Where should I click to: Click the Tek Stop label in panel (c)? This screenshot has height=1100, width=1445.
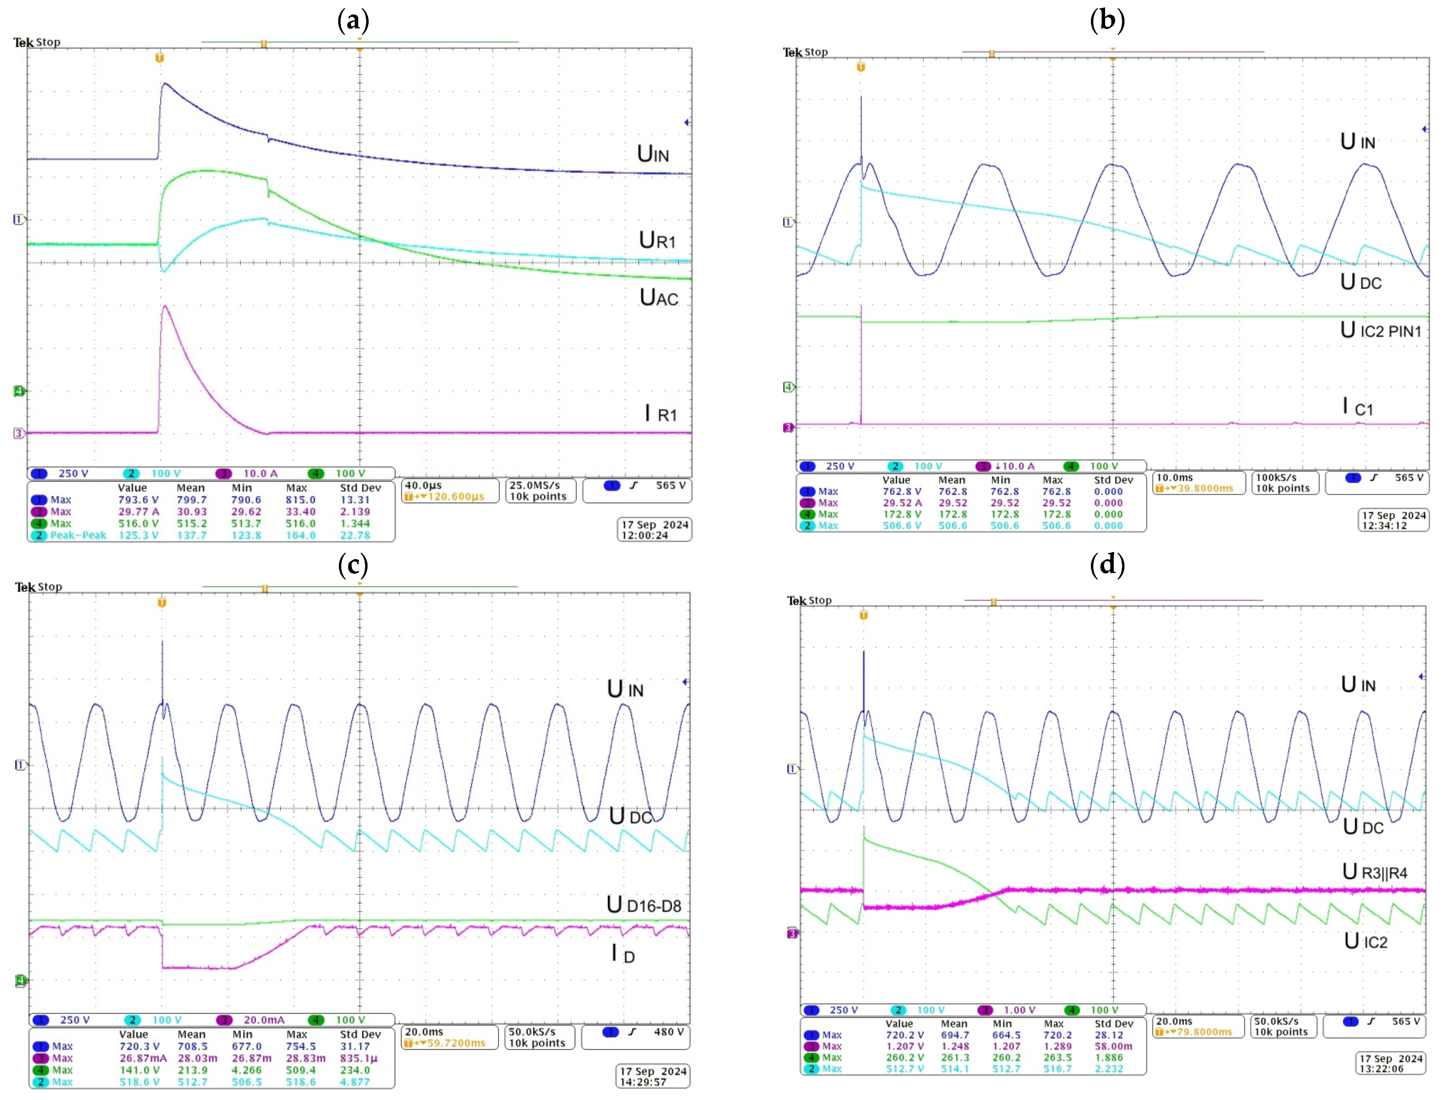coord(39,587)
